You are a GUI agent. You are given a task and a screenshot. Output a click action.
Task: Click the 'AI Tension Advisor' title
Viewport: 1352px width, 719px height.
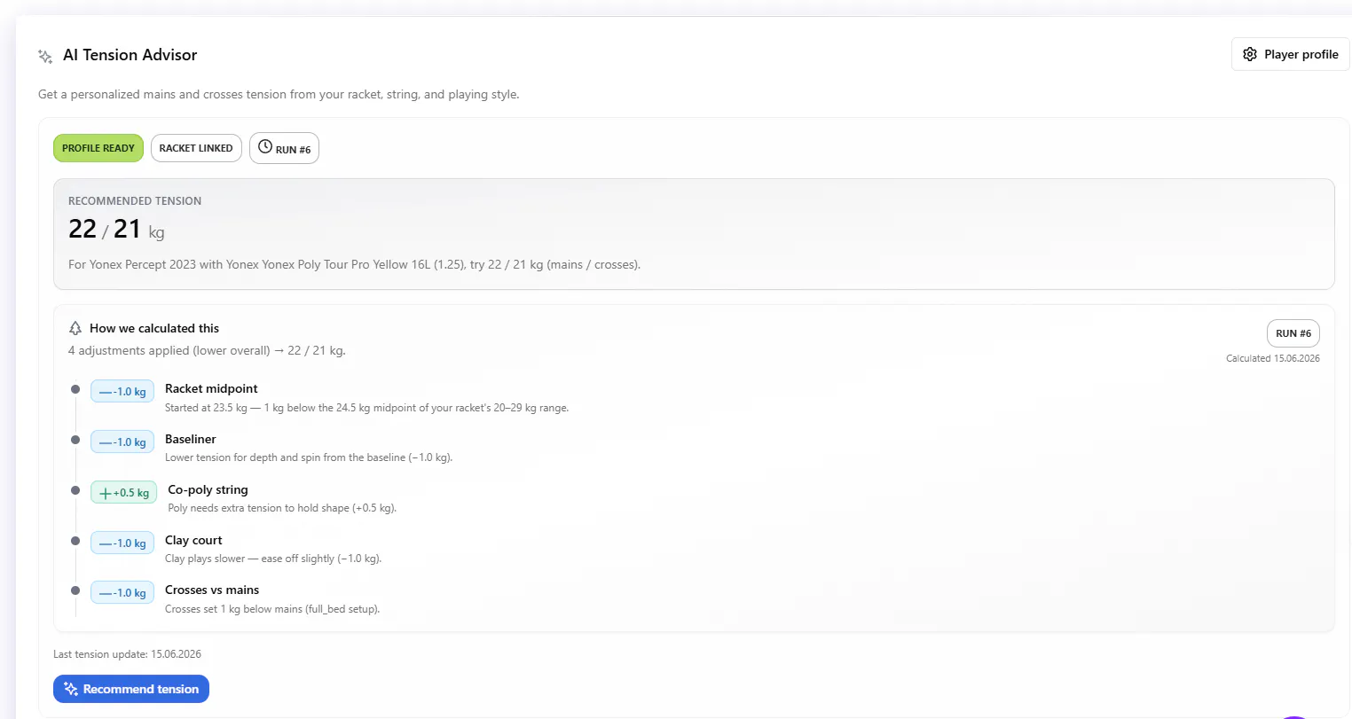click(130, 55)
